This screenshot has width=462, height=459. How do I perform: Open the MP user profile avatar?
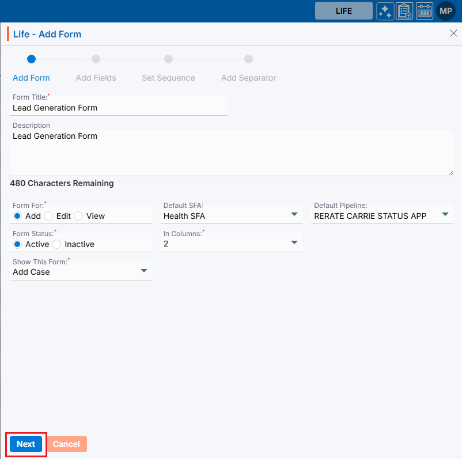click(446, 11)
